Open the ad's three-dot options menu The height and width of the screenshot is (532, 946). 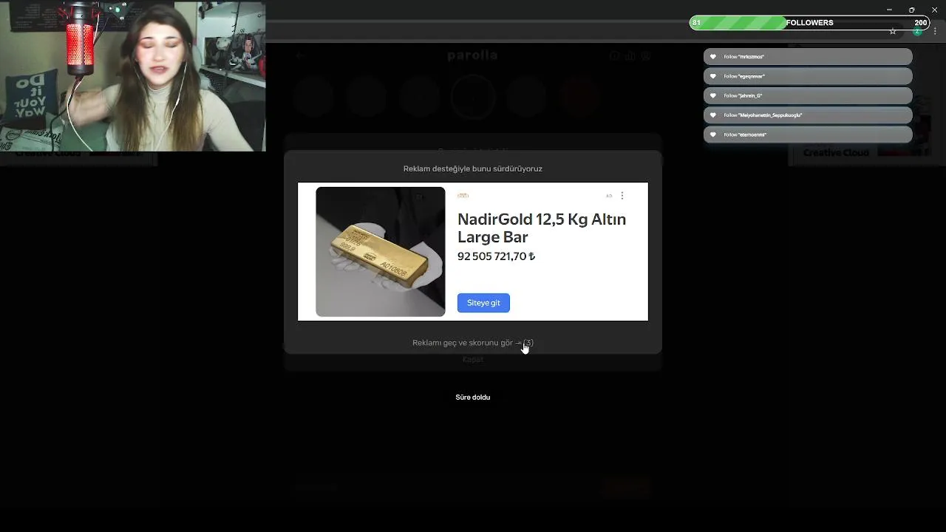(x=622, y=196)
